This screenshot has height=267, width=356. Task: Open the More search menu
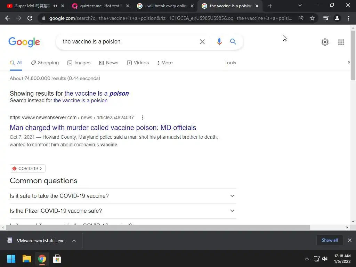(x=165, y=63)
